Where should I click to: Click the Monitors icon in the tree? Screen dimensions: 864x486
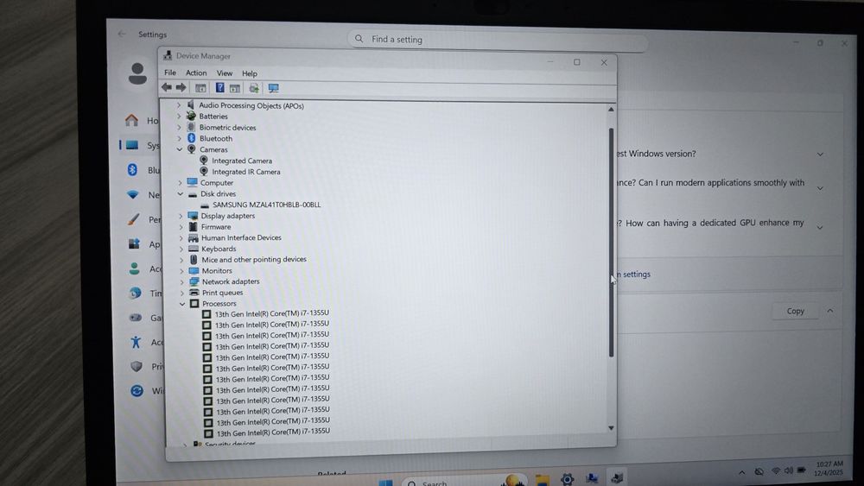coord(194,271)
